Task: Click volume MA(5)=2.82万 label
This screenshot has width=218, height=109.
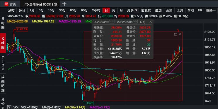Action: coord(51,107)
